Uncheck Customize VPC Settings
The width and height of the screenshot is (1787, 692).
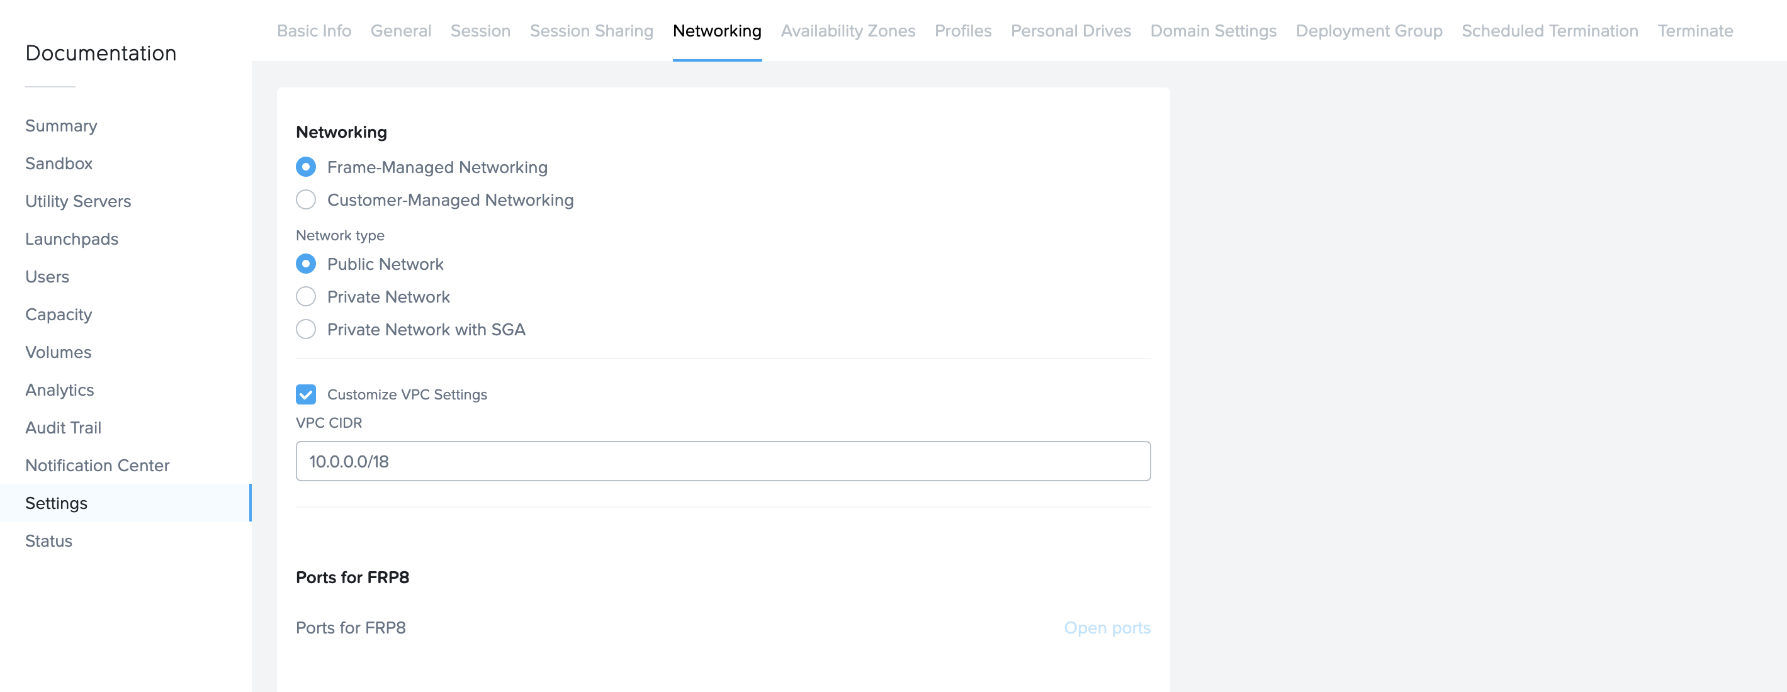pos(305,394)
